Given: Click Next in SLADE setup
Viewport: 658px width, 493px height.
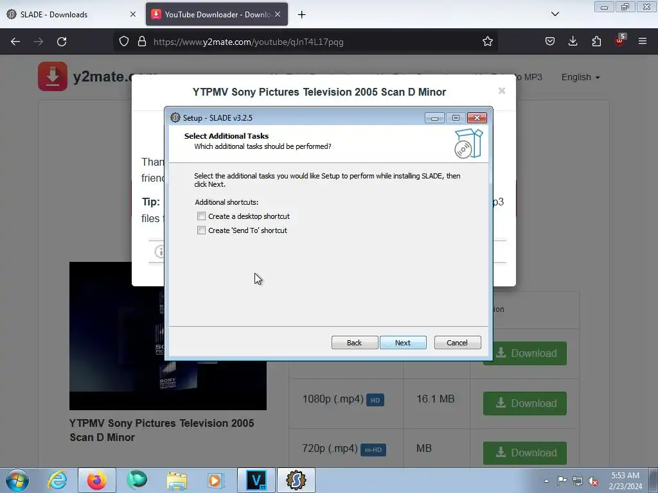Looking at the screenshot, I should click(x=403, y=343).
